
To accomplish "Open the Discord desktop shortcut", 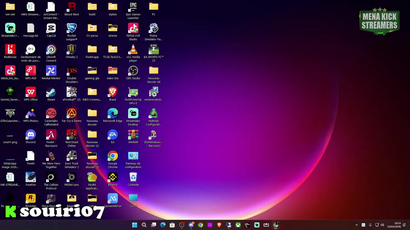I will click(x=31, y=136).
